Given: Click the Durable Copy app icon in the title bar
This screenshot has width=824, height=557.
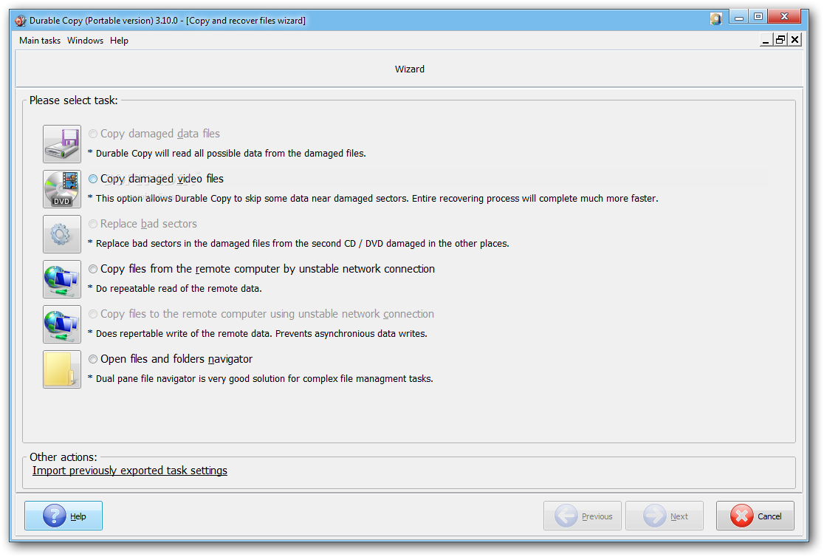Looking at the screenshot, I should (x=21, y=21).
